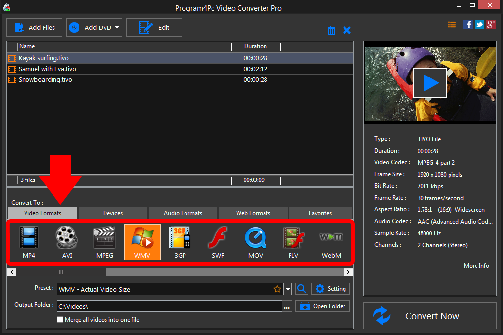Switch to the Devices tab

(112, 213)
